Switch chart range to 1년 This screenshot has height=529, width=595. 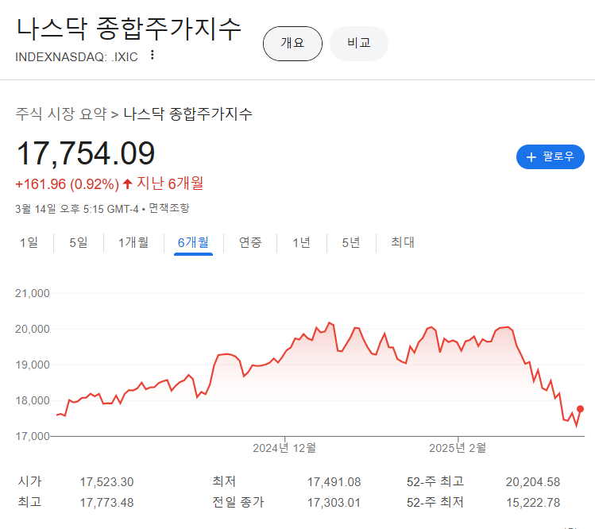pyautogui.click(x=302, y=242)
